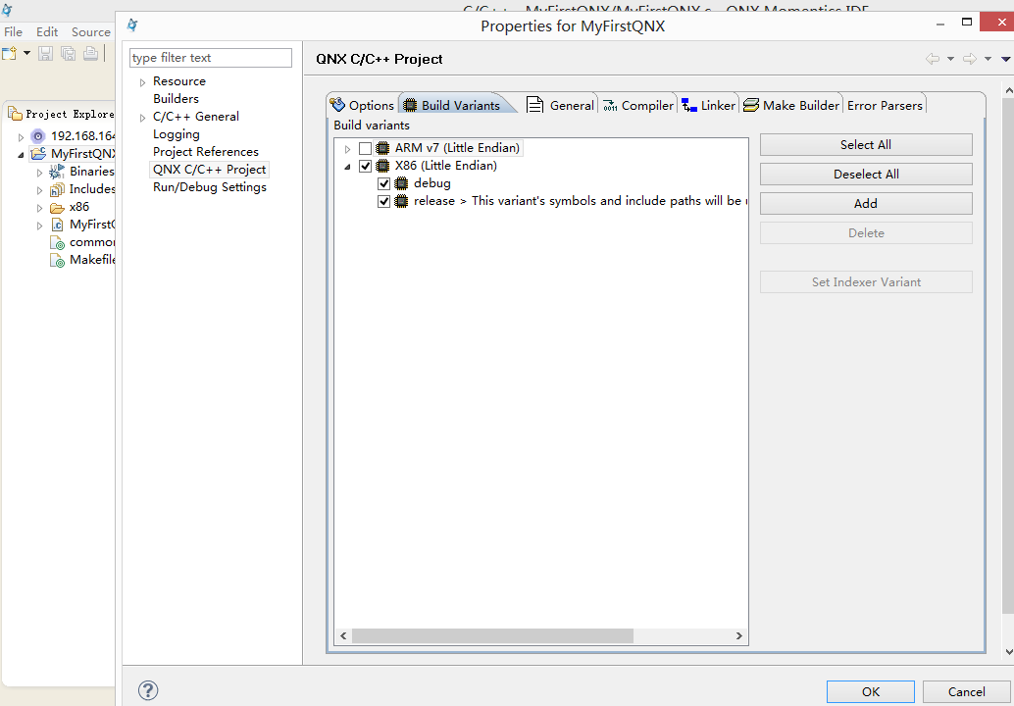The image size is (1014, 706).
Task: Click the common.mk file icon
Action: 58,242
